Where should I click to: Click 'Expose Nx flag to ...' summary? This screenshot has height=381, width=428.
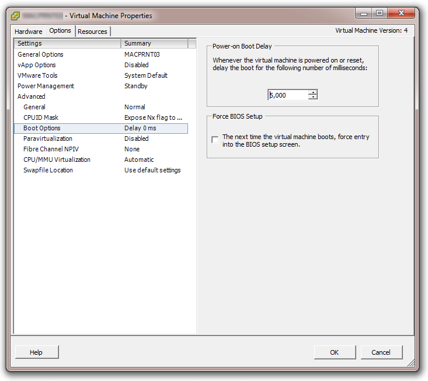tap(153, 117)
